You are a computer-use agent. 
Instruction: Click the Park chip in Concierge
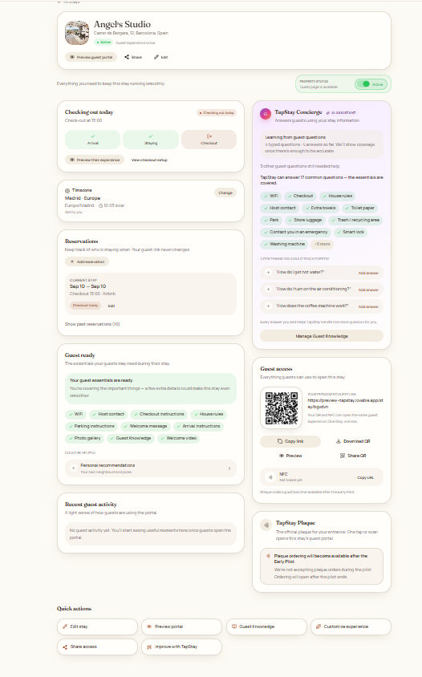[271, 221]
